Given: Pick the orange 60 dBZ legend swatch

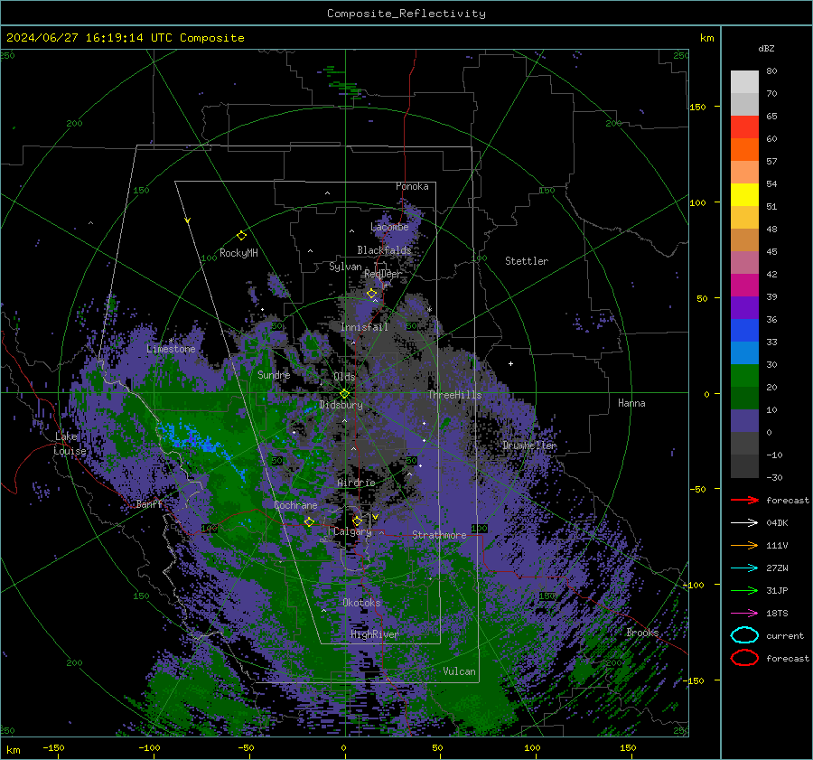Looking at the screenshot, I should [744, 149].
